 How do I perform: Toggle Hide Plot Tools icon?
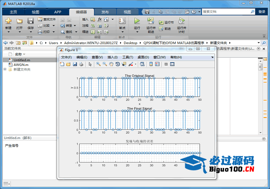[x=166, y=64]
